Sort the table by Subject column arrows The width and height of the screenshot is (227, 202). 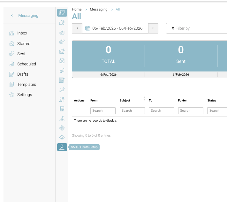tap(144, 99)
